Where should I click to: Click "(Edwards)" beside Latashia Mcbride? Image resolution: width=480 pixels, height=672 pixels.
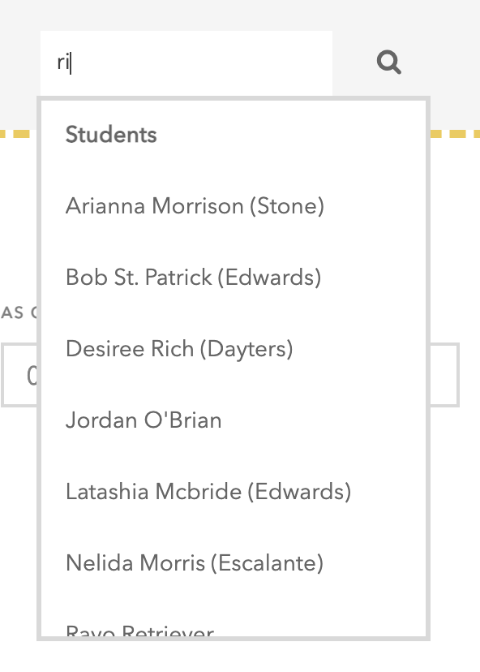[300, 492]
